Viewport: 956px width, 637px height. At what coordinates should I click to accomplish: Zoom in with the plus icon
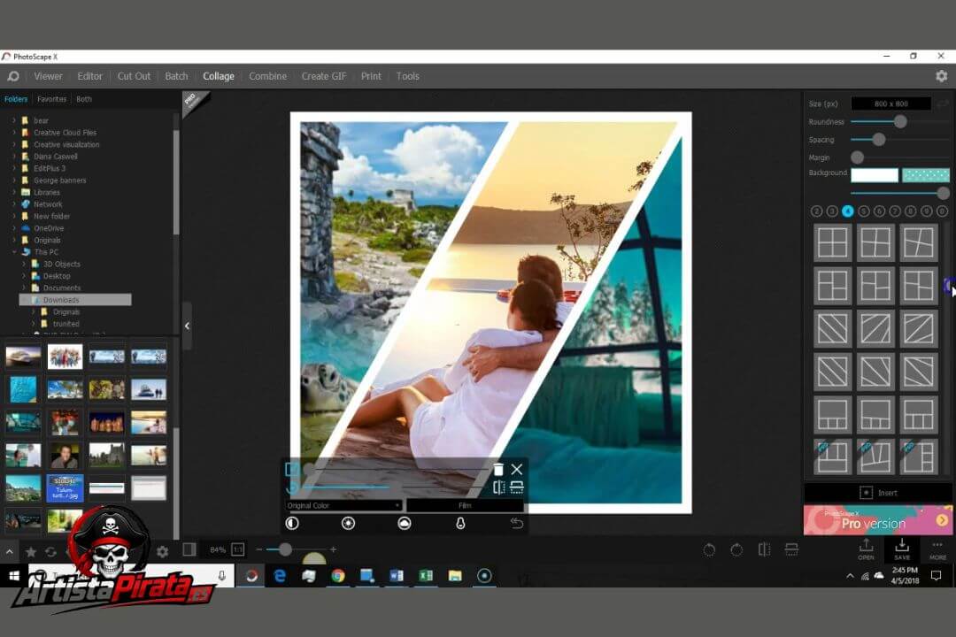pos(333,549)
